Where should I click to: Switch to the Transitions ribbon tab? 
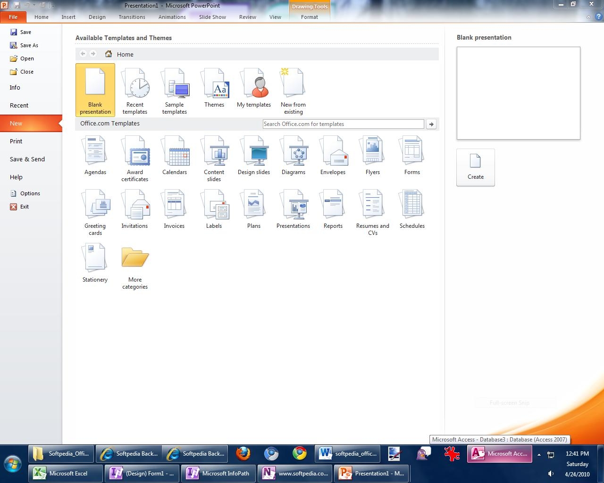(132, 17)
